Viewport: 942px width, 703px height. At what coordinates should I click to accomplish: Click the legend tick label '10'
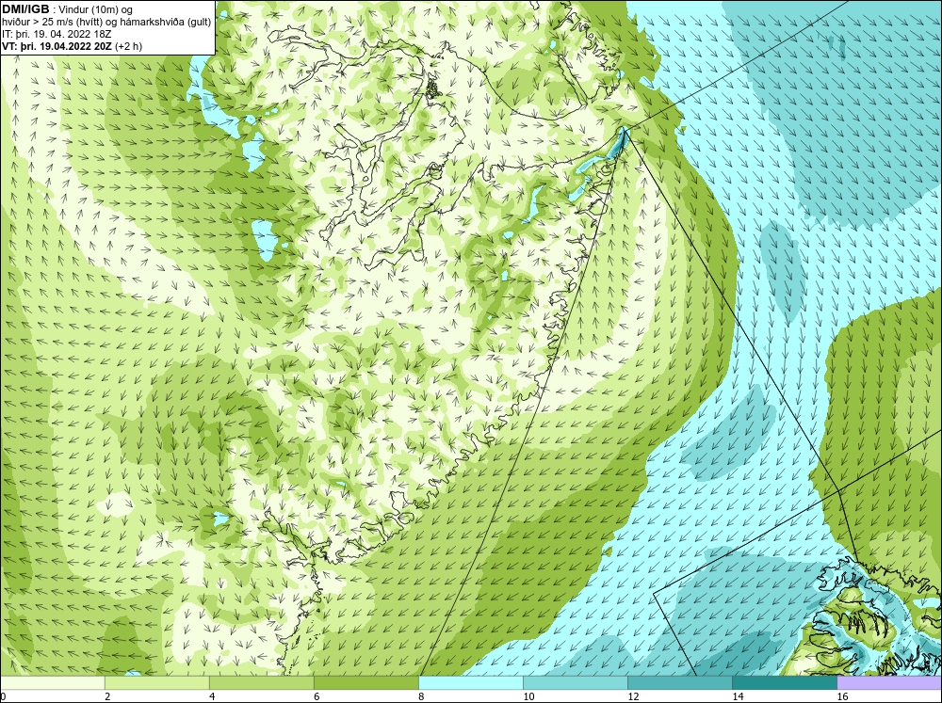pos(528,696)
